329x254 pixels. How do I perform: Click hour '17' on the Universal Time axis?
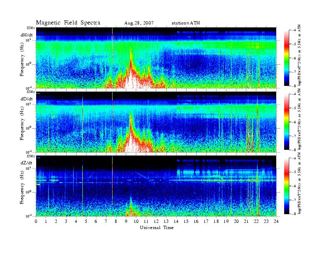(x=206, y=221)
